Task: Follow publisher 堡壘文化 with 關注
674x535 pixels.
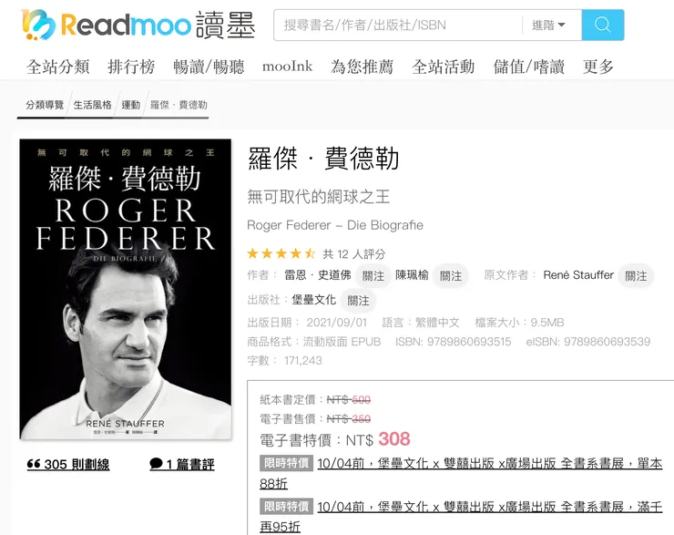Action: [358, 300]
